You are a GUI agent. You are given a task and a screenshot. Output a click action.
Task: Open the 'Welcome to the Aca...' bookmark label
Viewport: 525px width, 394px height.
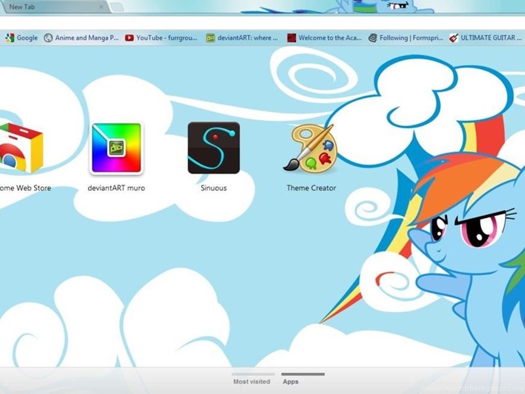330,38
